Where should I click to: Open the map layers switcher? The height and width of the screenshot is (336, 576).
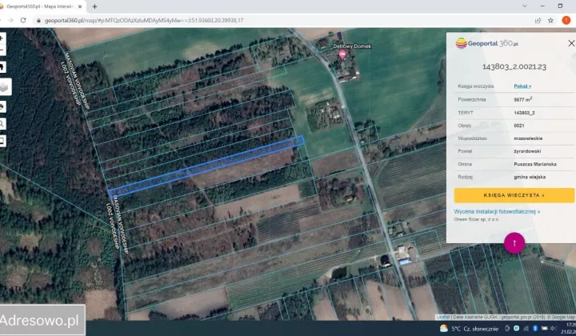pyautogui.click(x=4, y=86)
